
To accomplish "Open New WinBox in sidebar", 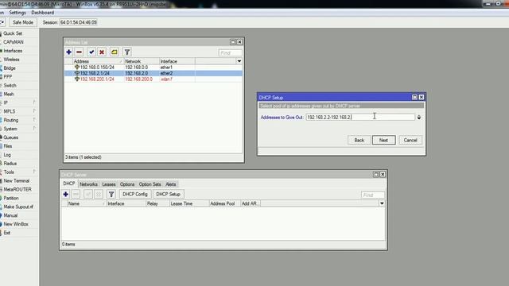I will 16,224.
